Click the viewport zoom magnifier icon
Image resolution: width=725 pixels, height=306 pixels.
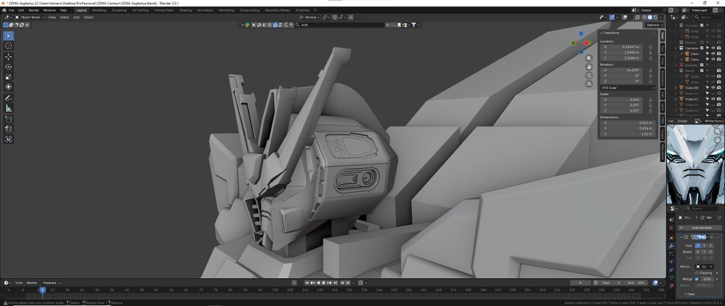(589, 59)
